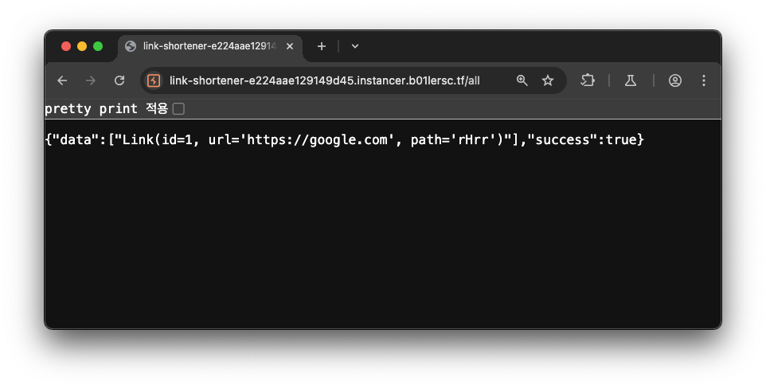Open the site information icon in address bar

click(x=154, y=80)
